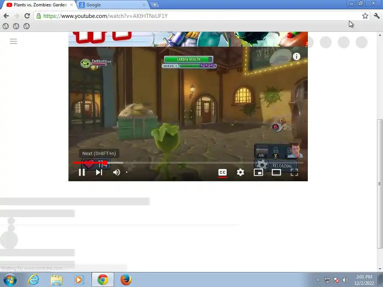Screen dimensions: 383x287
Task: Show hidden system tray icons
Action: click(318, 280)
